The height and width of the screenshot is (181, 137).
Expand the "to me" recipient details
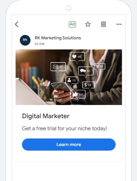pyautogui.click(x=40, y=44)
